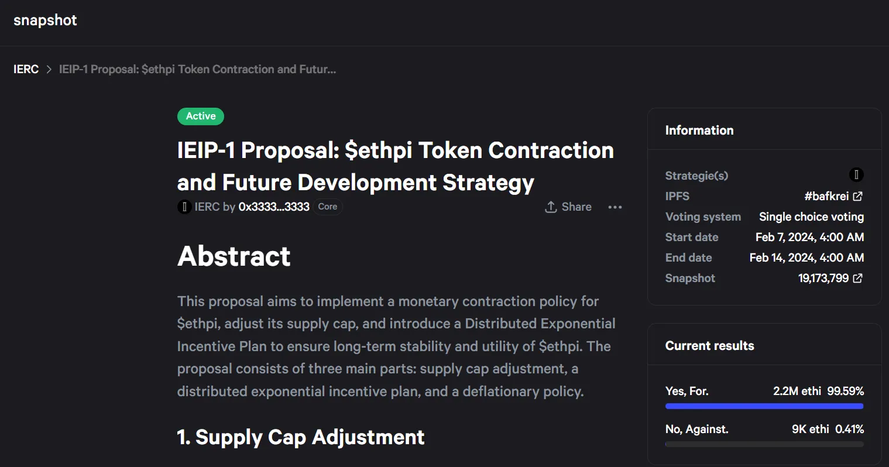The width and height of the screenshot is (889, 467).
Task: Click the breadcrumb chevron separator
Action: pyautogui.click(x=49, y=69)
